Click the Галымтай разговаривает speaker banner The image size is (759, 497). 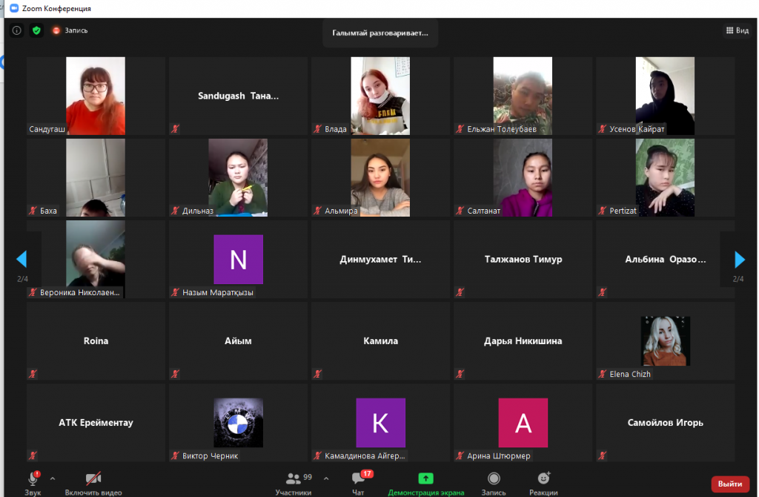point(379,33)
